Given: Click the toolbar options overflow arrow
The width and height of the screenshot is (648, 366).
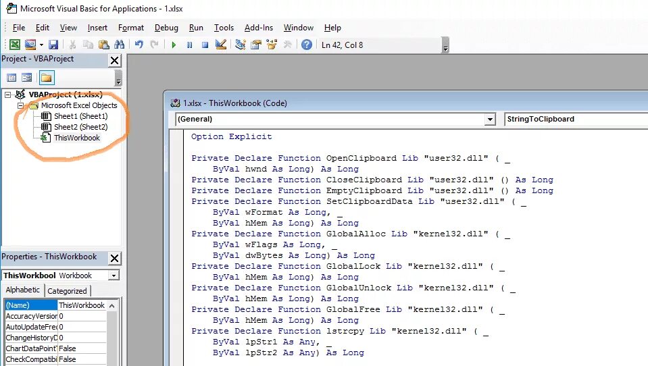Looking at the screenshot, I should [445, 45].
